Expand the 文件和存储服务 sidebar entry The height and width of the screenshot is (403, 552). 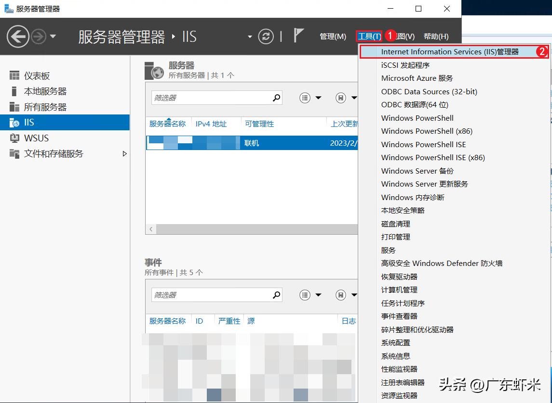pyautogui.click(x=124, y=154)
